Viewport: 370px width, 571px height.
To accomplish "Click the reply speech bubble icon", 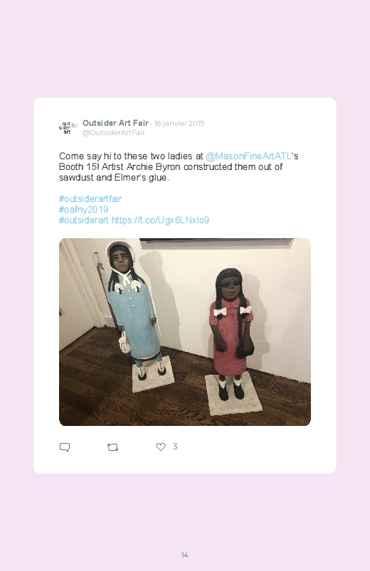I will 65,447.
